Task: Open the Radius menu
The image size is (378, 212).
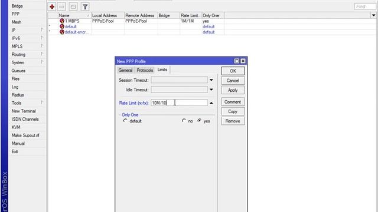Action: pos(18,95)
